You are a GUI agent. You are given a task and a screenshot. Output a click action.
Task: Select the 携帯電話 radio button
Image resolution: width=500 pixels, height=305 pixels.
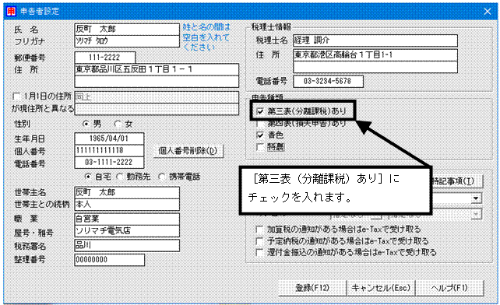162,177
